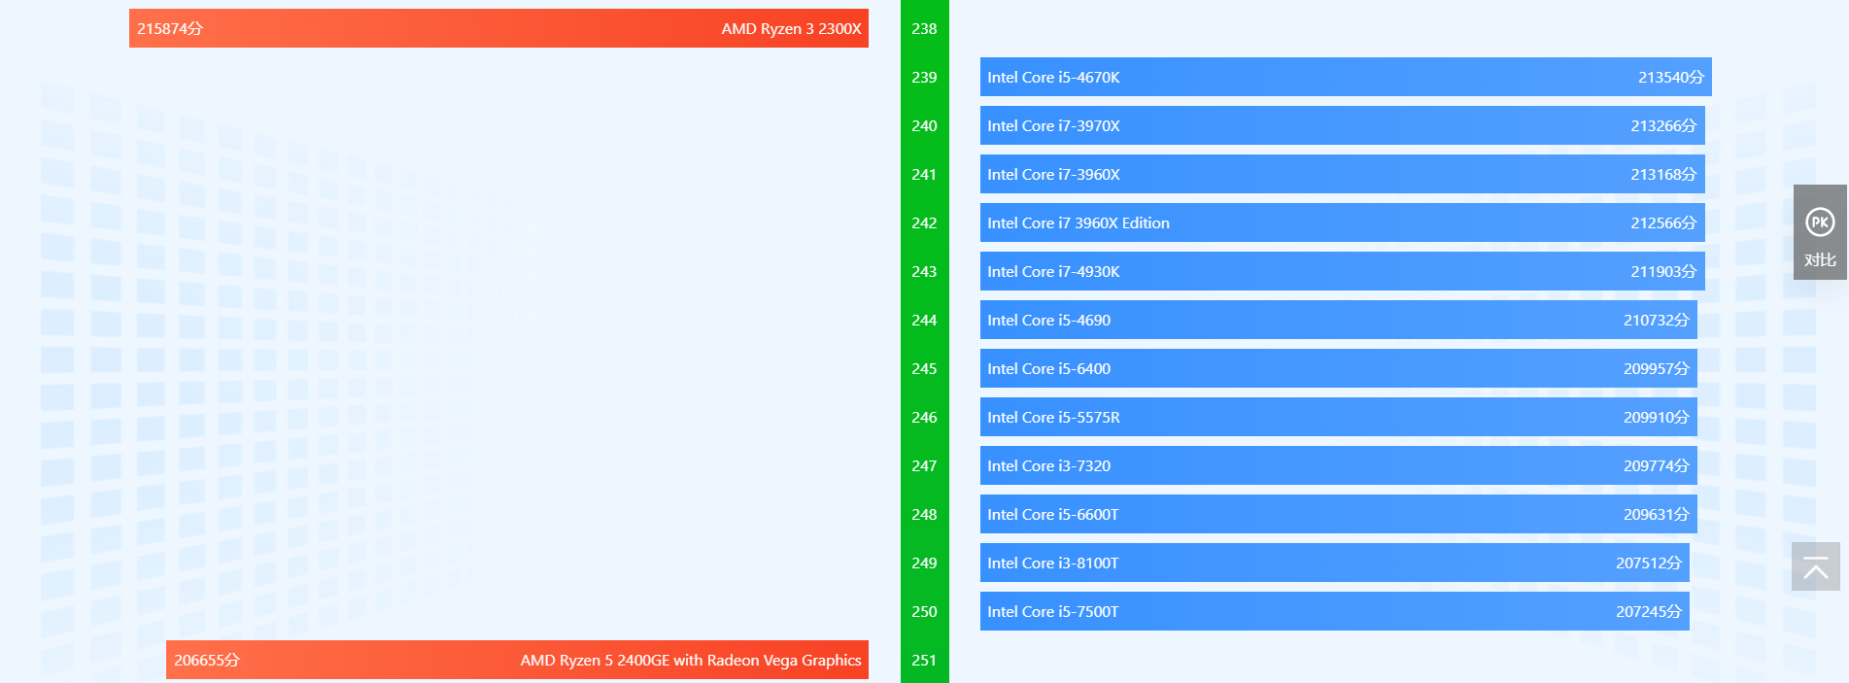Click rank number 242

point(924,222)
